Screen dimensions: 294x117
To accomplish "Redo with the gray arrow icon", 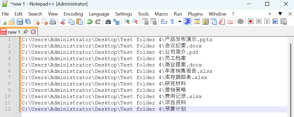I will coord(98,22).
